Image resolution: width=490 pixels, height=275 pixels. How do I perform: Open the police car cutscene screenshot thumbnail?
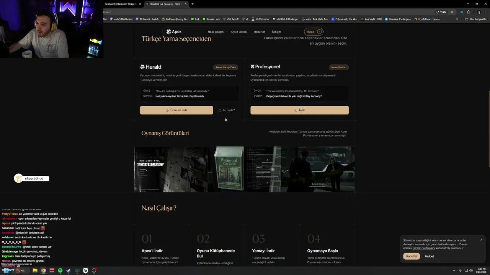318,169
